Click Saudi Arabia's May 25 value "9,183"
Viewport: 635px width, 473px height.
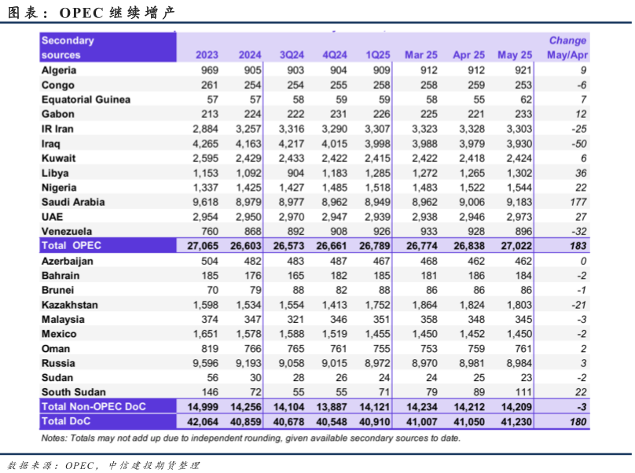pos(519,202)
